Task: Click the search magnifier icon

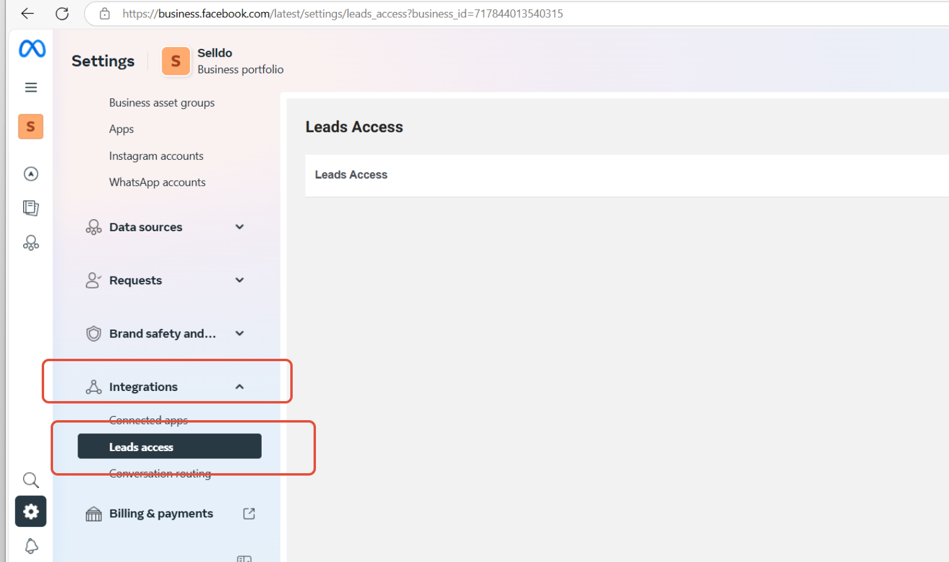Action: 31,480
